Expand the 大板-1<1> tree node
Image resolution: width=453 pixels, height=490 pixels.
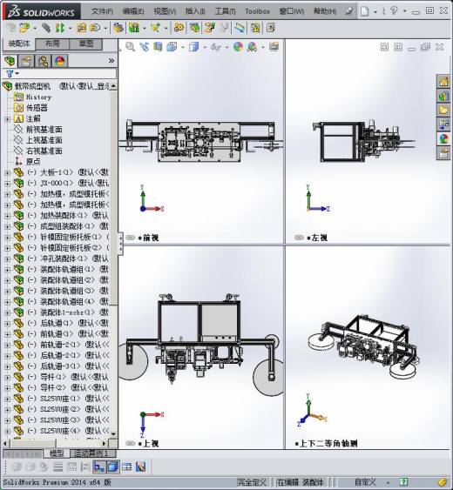(x=7, y=172)
